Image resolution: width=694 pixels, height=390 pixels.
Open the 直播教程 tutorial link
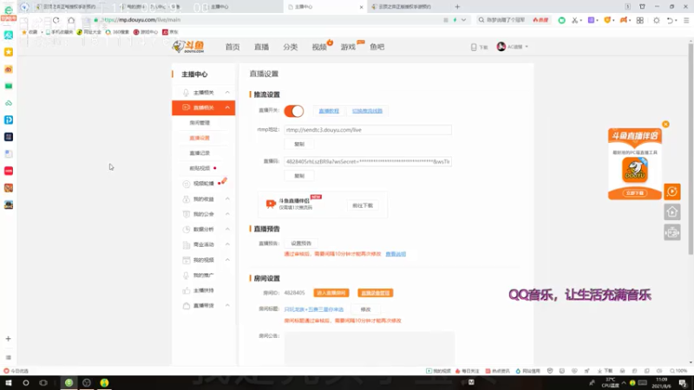point(329,111)
